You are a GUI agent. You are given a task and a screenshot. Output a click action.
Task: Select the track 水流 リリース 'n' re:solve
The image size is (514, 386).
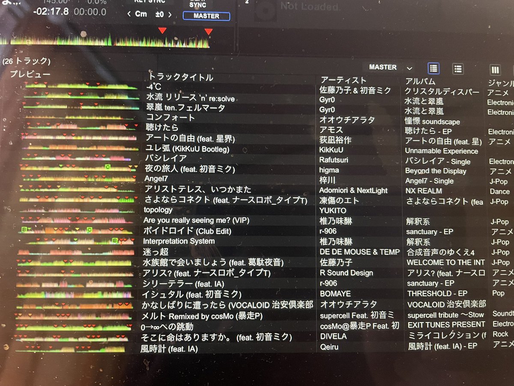[x=190, y=98]
